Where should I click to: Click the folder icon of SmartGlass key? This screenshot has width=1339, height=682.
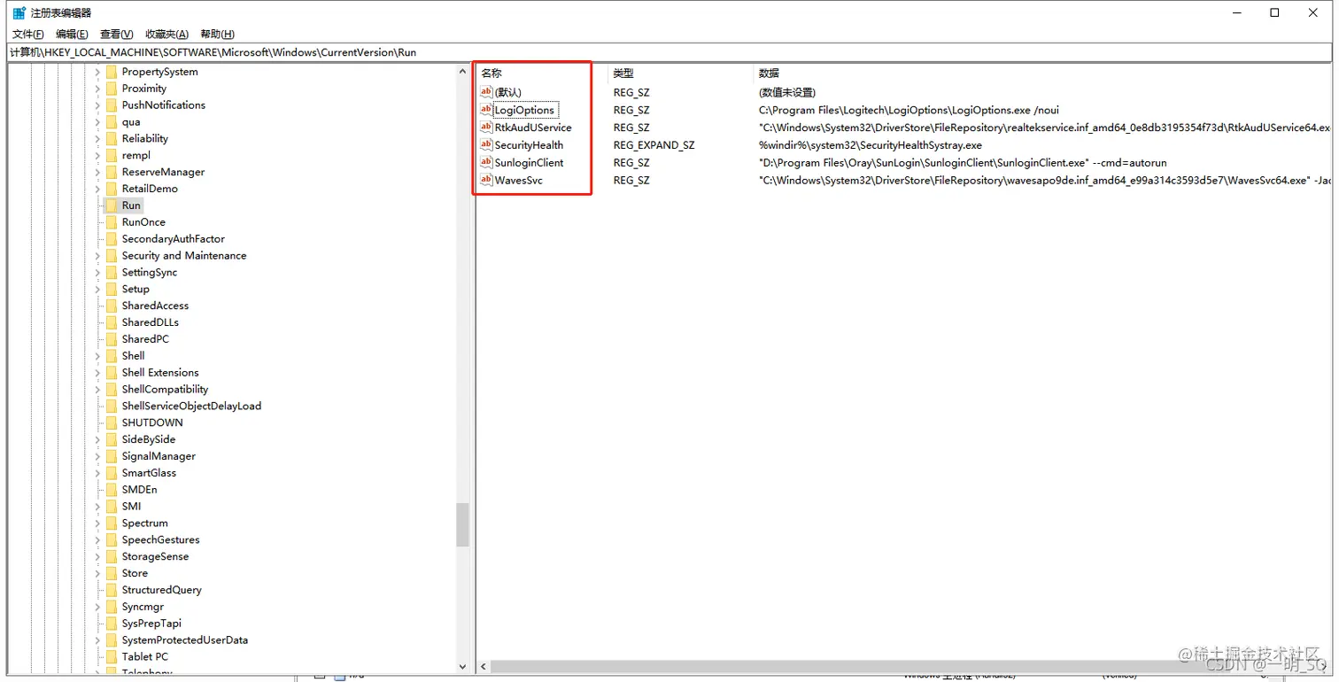click(x=112, y=473)
